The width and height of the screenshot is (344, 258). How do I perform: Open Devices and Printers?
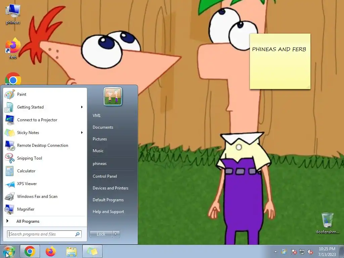tap(110, 188)
